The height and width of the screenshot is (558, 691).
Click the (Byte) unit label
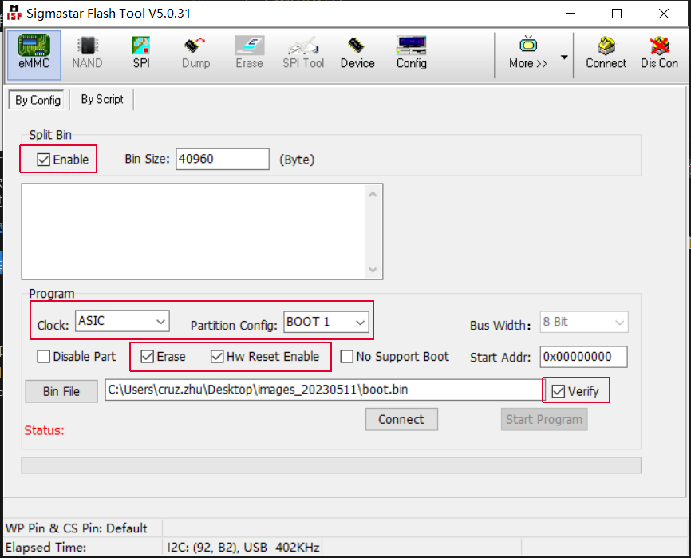click(297, 160)
